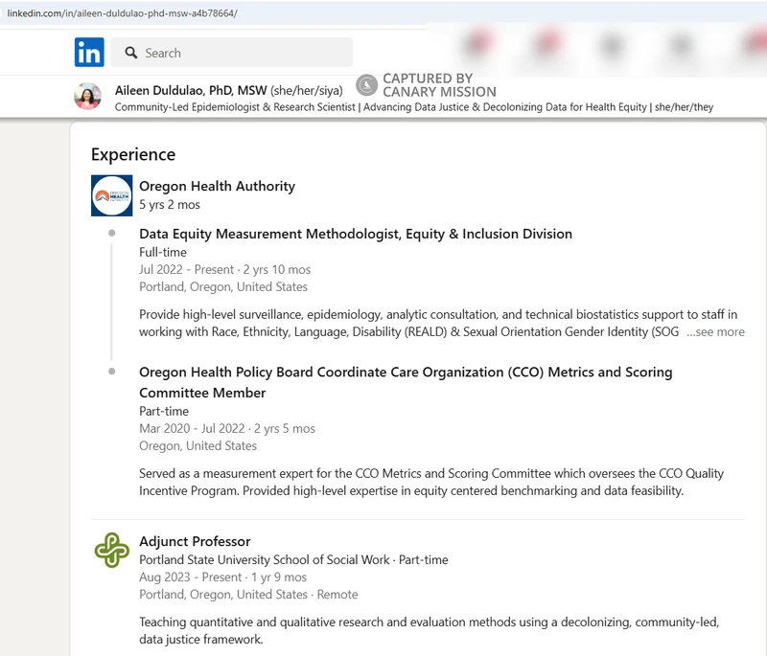Click the Adjunct Professor position title
The image size is (767, 656).
tap(195, 541)
